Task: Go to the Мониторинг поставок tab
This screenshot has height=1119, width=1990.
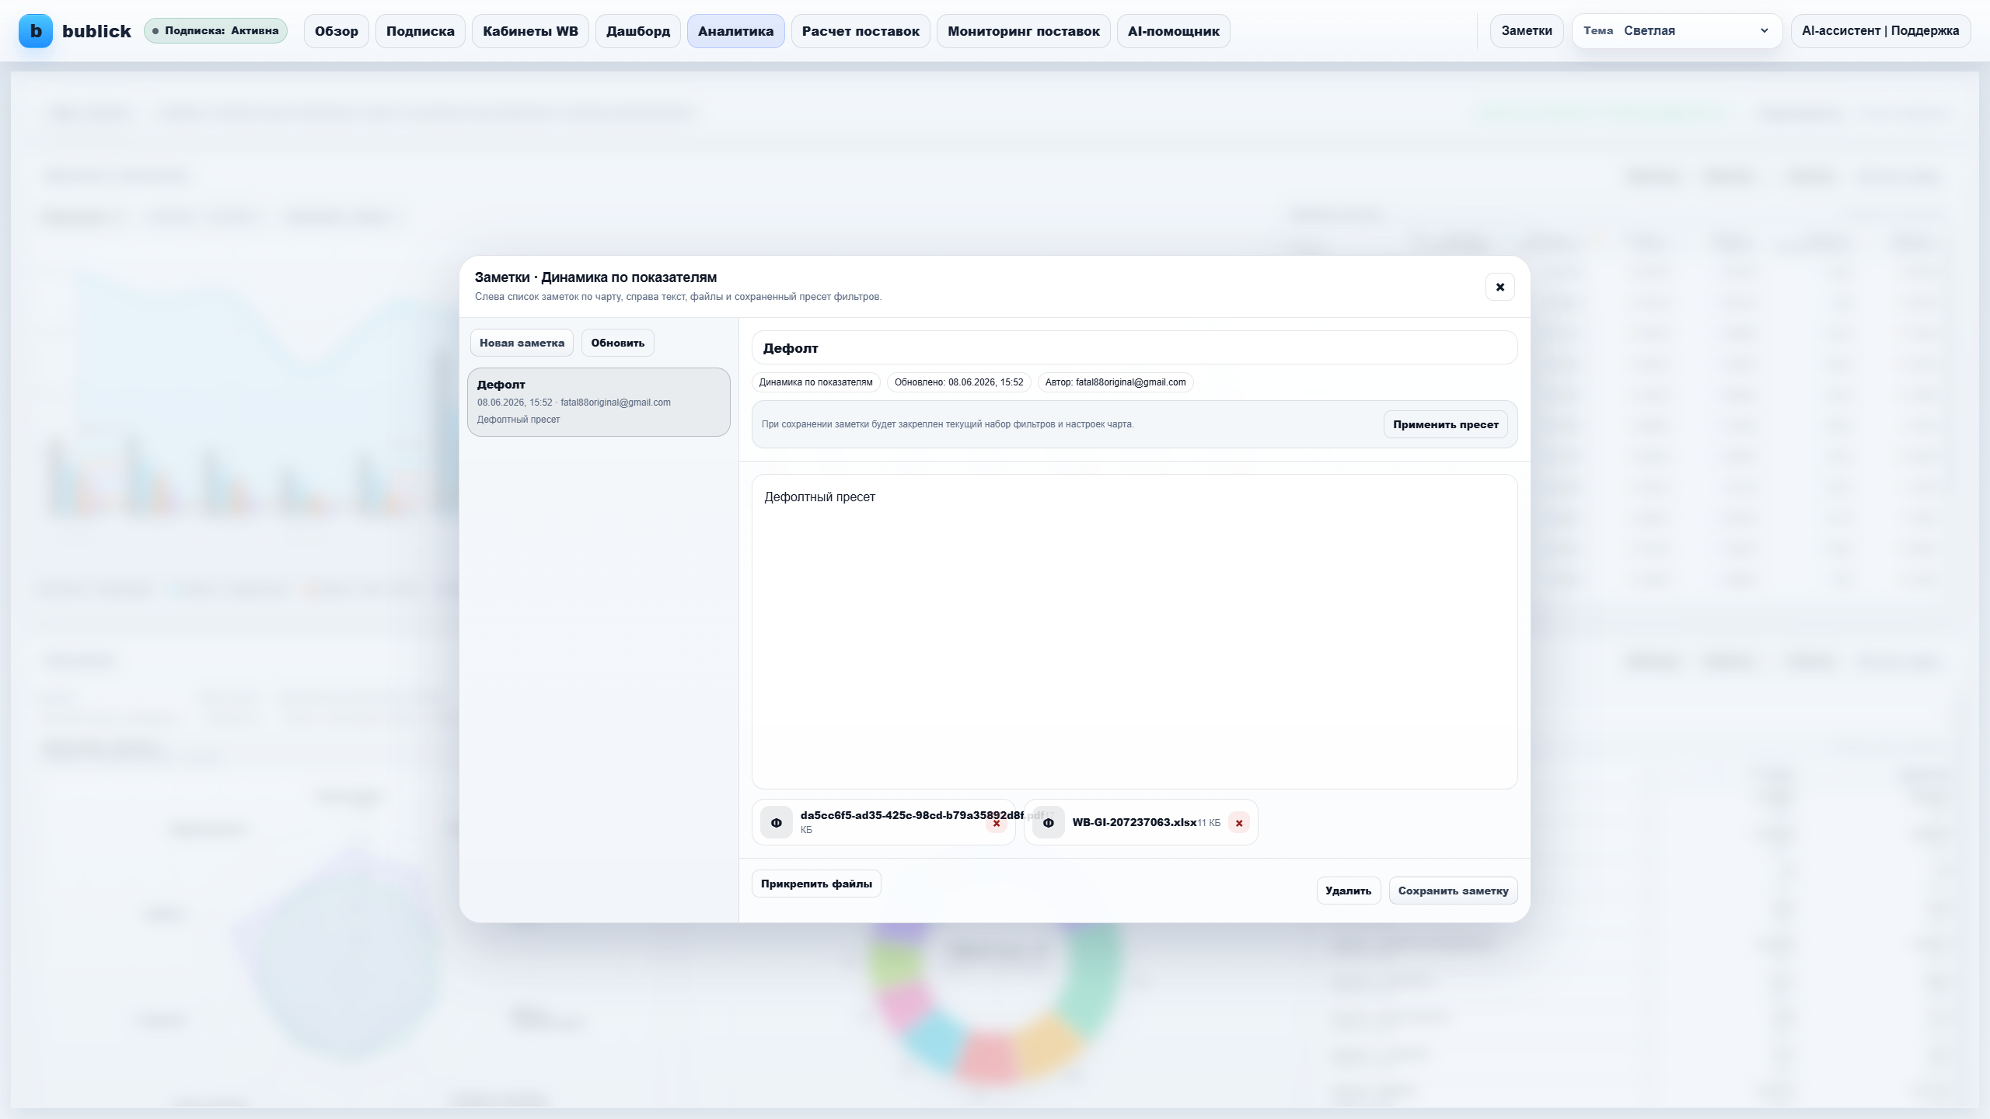Action: point(1023,31)
